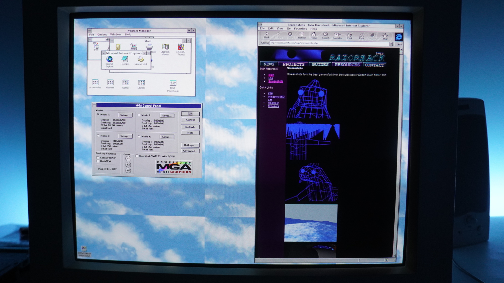Enable the CenterPOPUP checkbox
The height and width of the screenshot is (283, 504).
(x=98, y=158)
